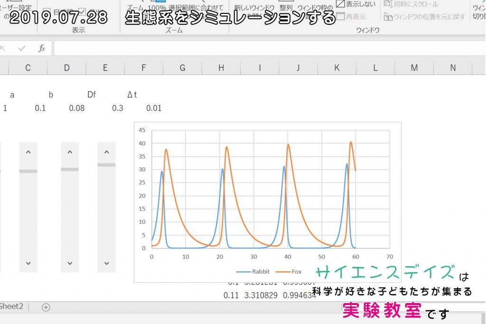Screen dimensions: 486x324
Task: Select column E header
Action: tap(105, 67)
